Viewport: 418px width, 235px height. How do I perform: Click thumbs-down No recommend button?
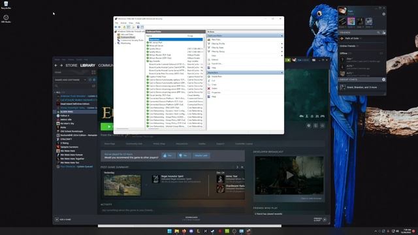point(184,155)
